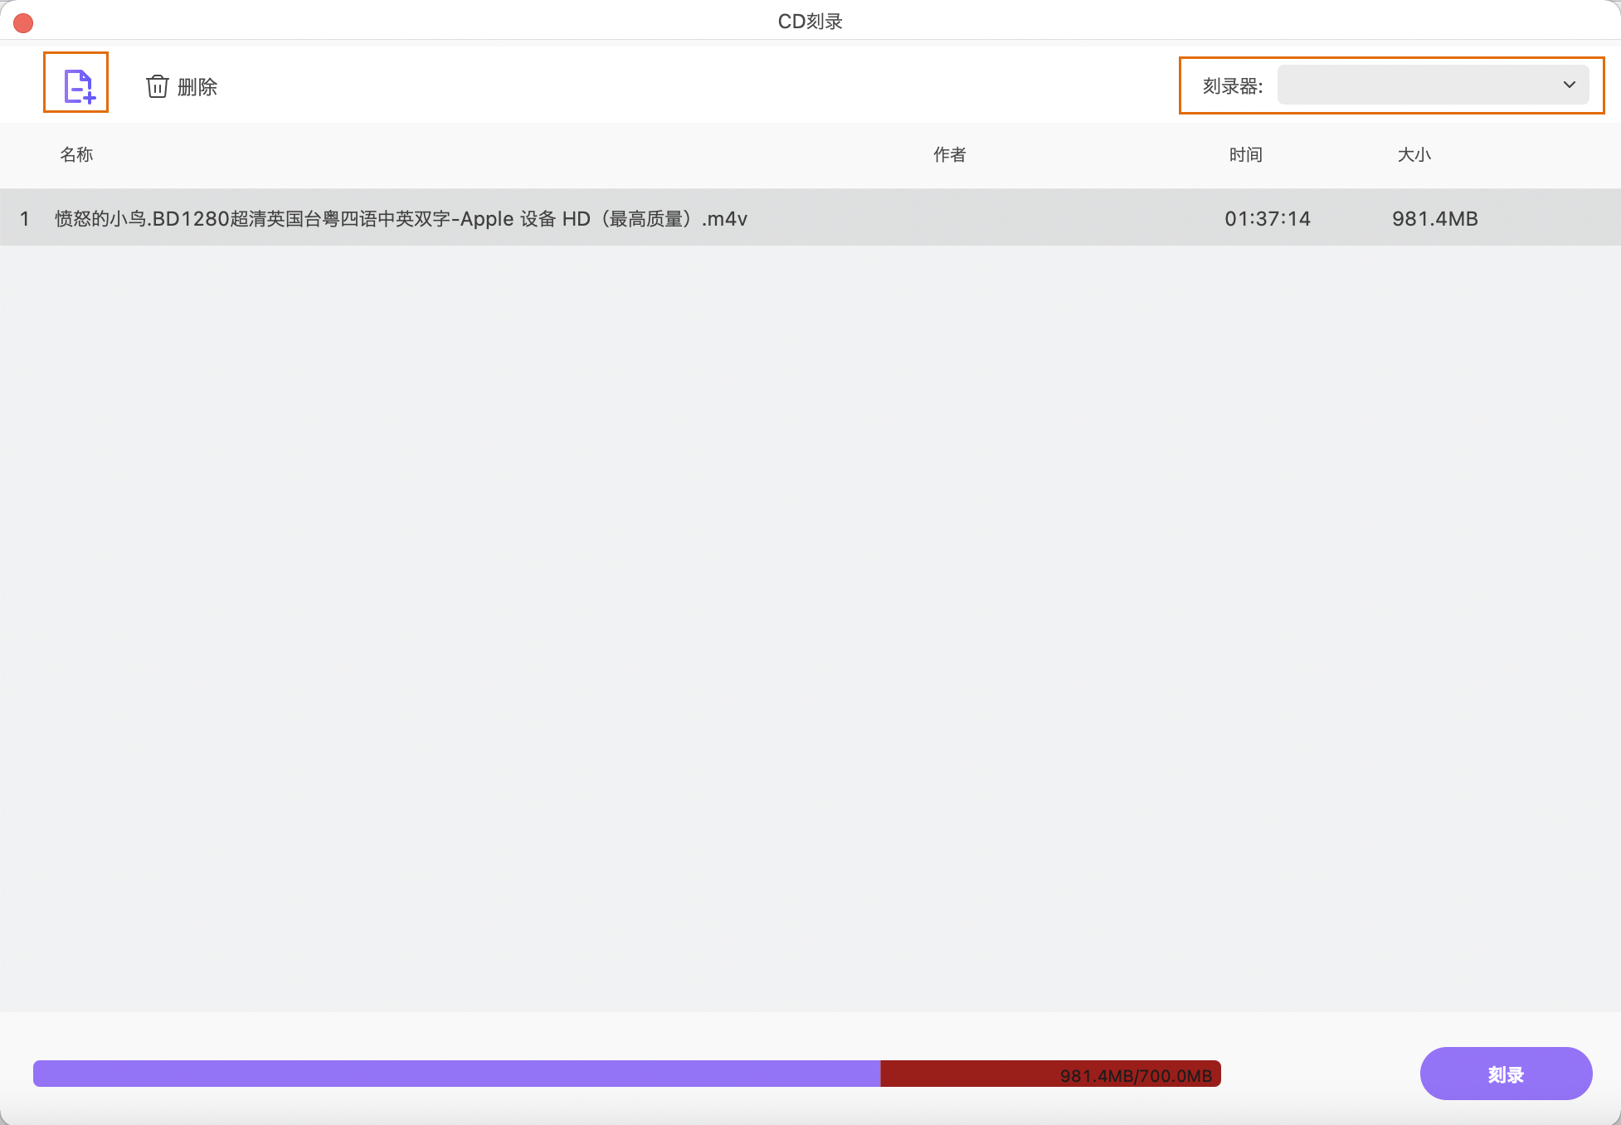1621x1125 pixels.
Task: Click the 刻录器 label text
Action: pyautogui.click(x=1232, y=86)
